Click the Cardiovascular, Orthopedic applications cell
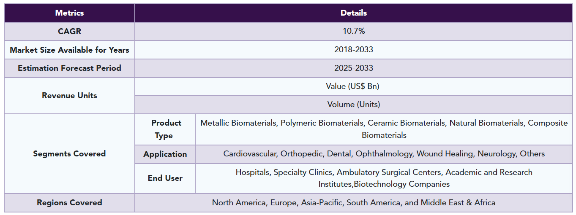Image resolution: width=576 pixels, height=215 pixels. [384, 154]
